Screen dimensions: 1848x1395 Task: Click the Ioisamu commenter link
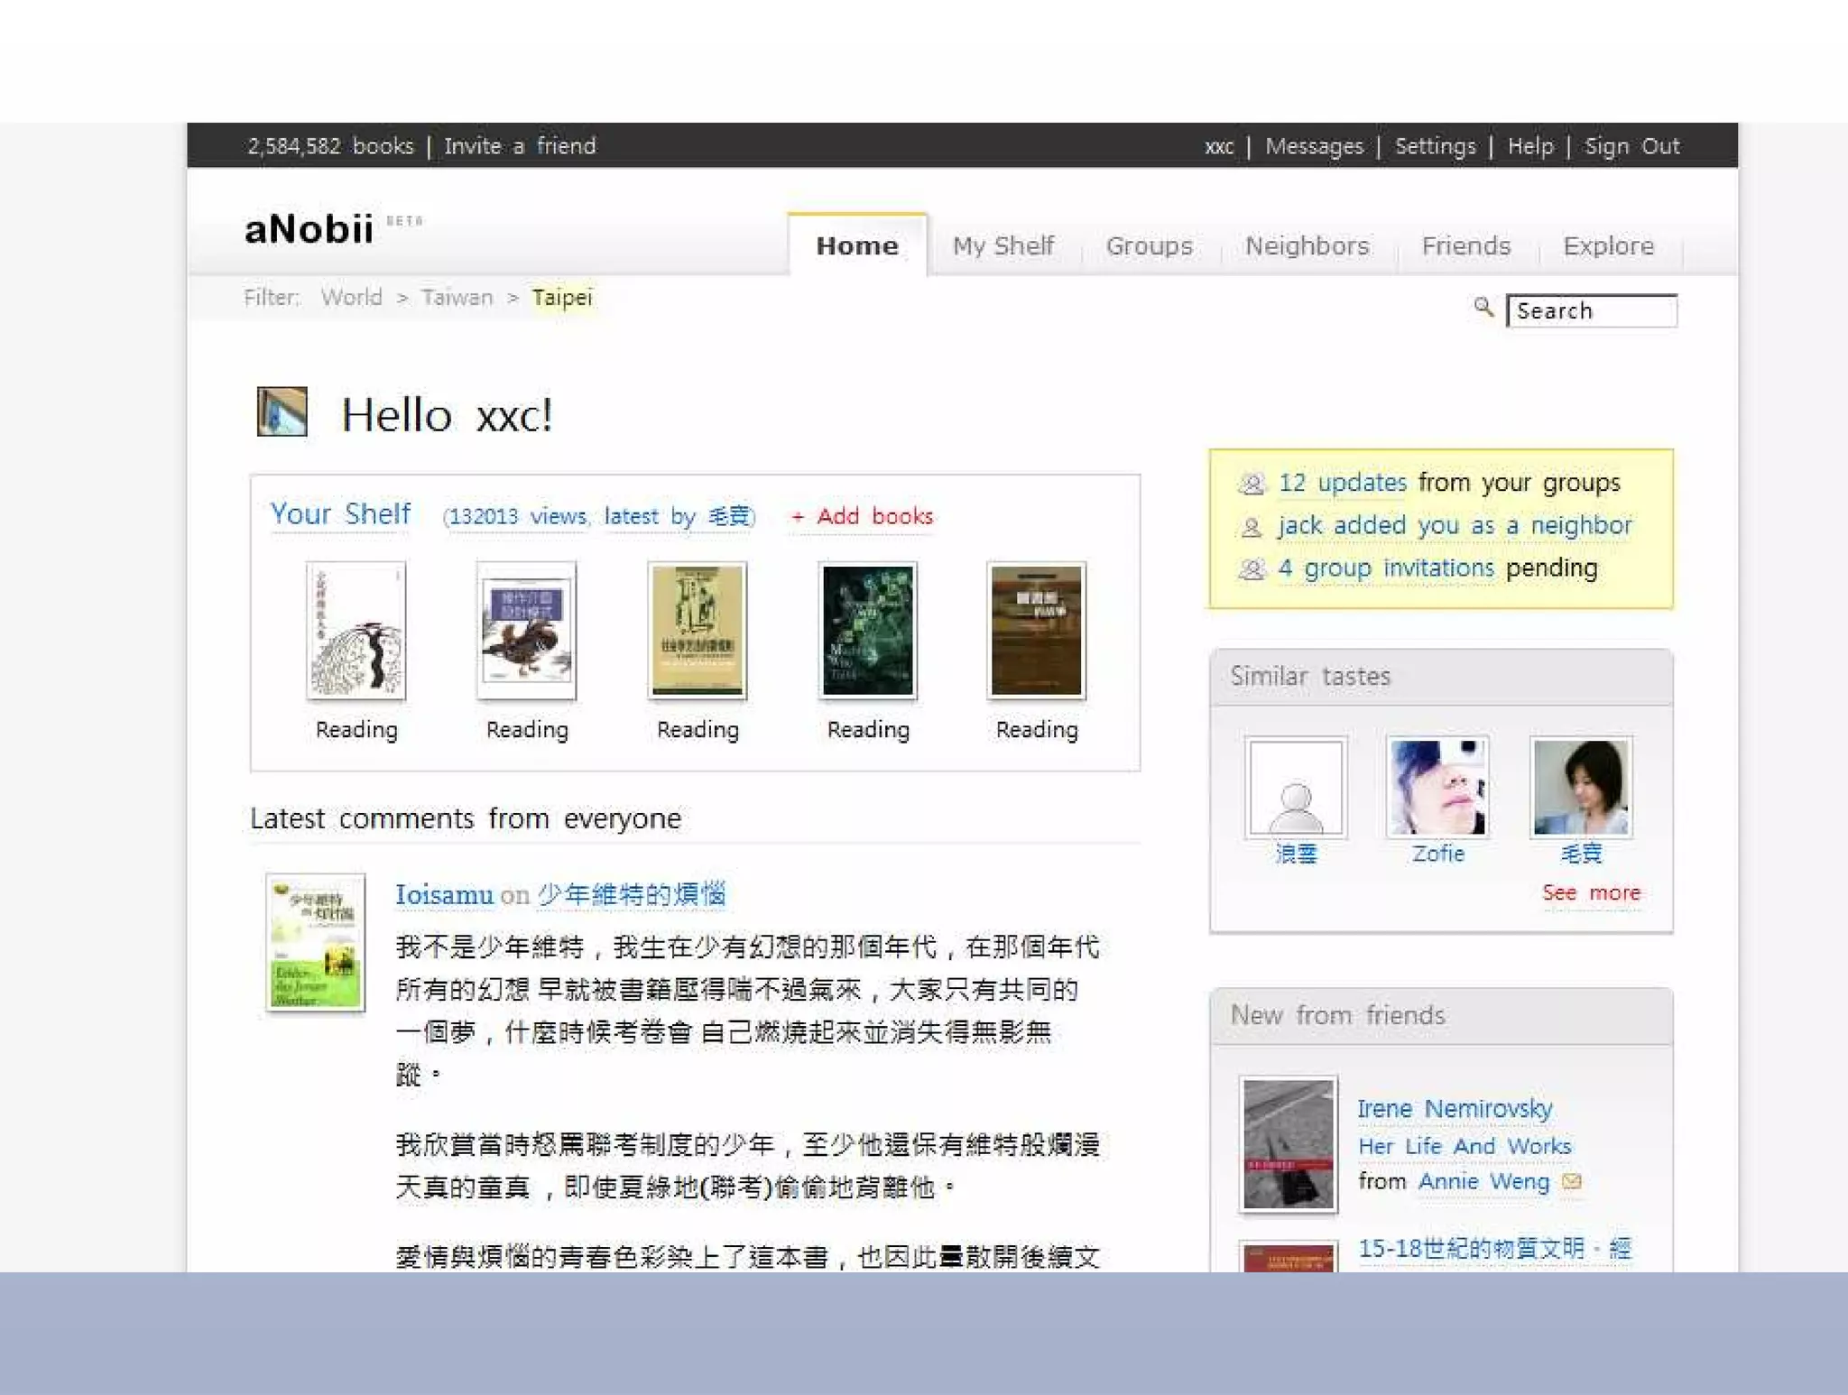click(444, 894)
